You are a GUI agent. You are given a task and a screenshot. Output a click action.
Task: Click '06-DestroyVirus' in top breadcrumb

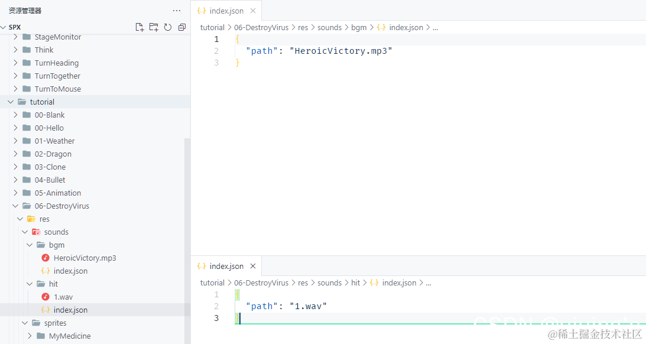[261, 28]
